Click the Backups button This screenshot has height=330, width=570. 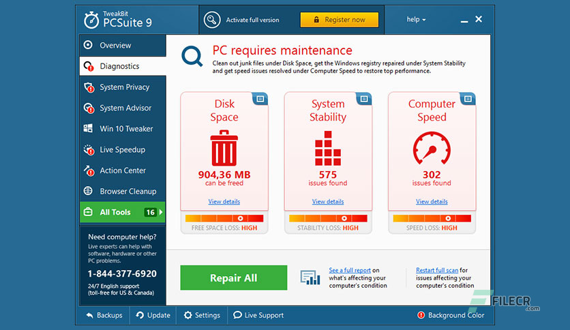pos(104,315)
